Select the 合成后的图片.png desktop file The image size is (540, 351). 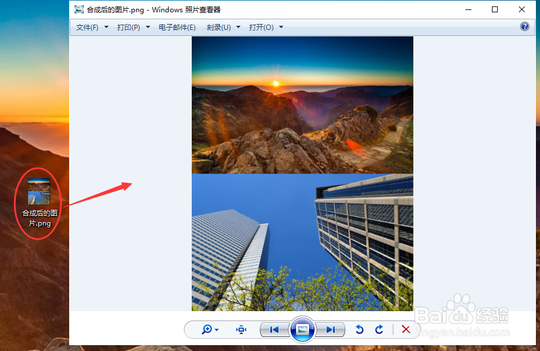pyautogui.click(x=39, y=203)
